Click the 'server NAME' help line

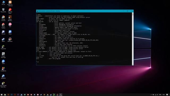click(x=62, y=47)
